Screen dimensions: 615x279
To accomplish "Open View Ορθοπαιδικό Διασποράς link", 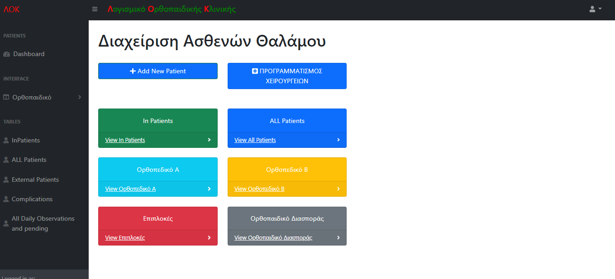I will pos(273,238).
